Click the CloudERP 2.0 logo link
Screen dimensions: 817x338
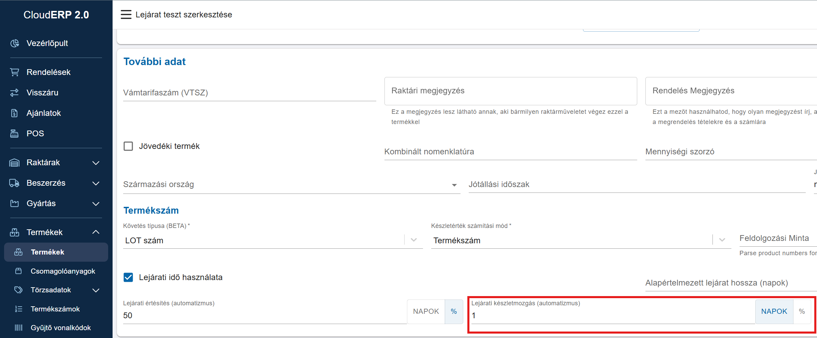(x=56, y=15)
